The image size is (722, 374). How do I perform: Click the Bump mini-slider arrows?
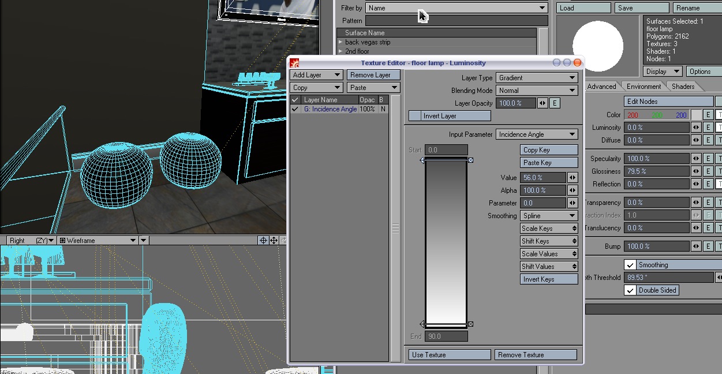(696, 246)
